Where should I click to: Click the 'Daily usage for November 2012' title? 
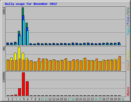pos(31,4)
